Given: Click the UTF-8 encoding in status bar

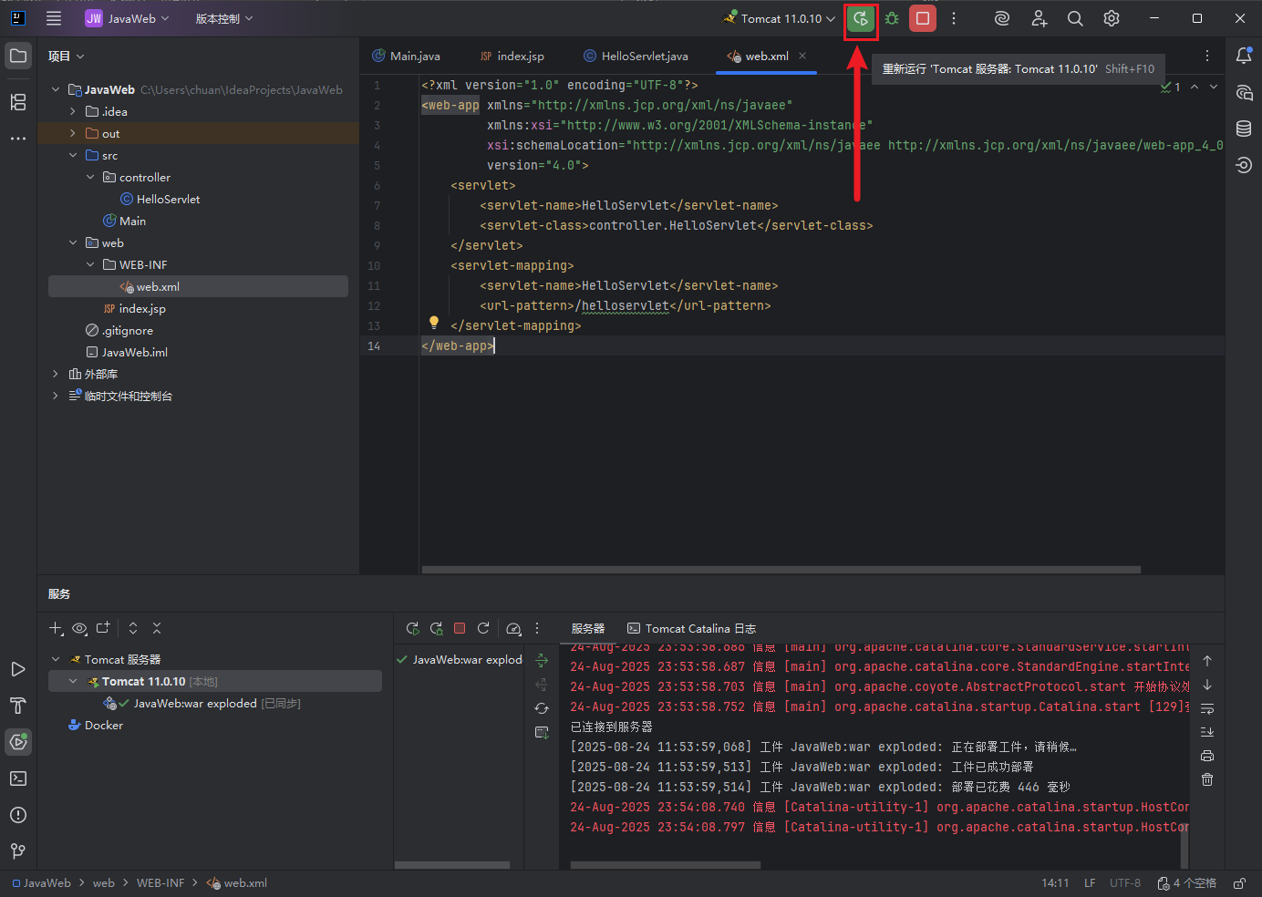Looking at the screenshot, I should (1125, 883).
